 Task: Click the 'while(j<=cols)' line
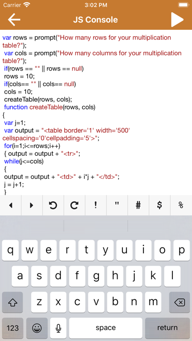24,161
